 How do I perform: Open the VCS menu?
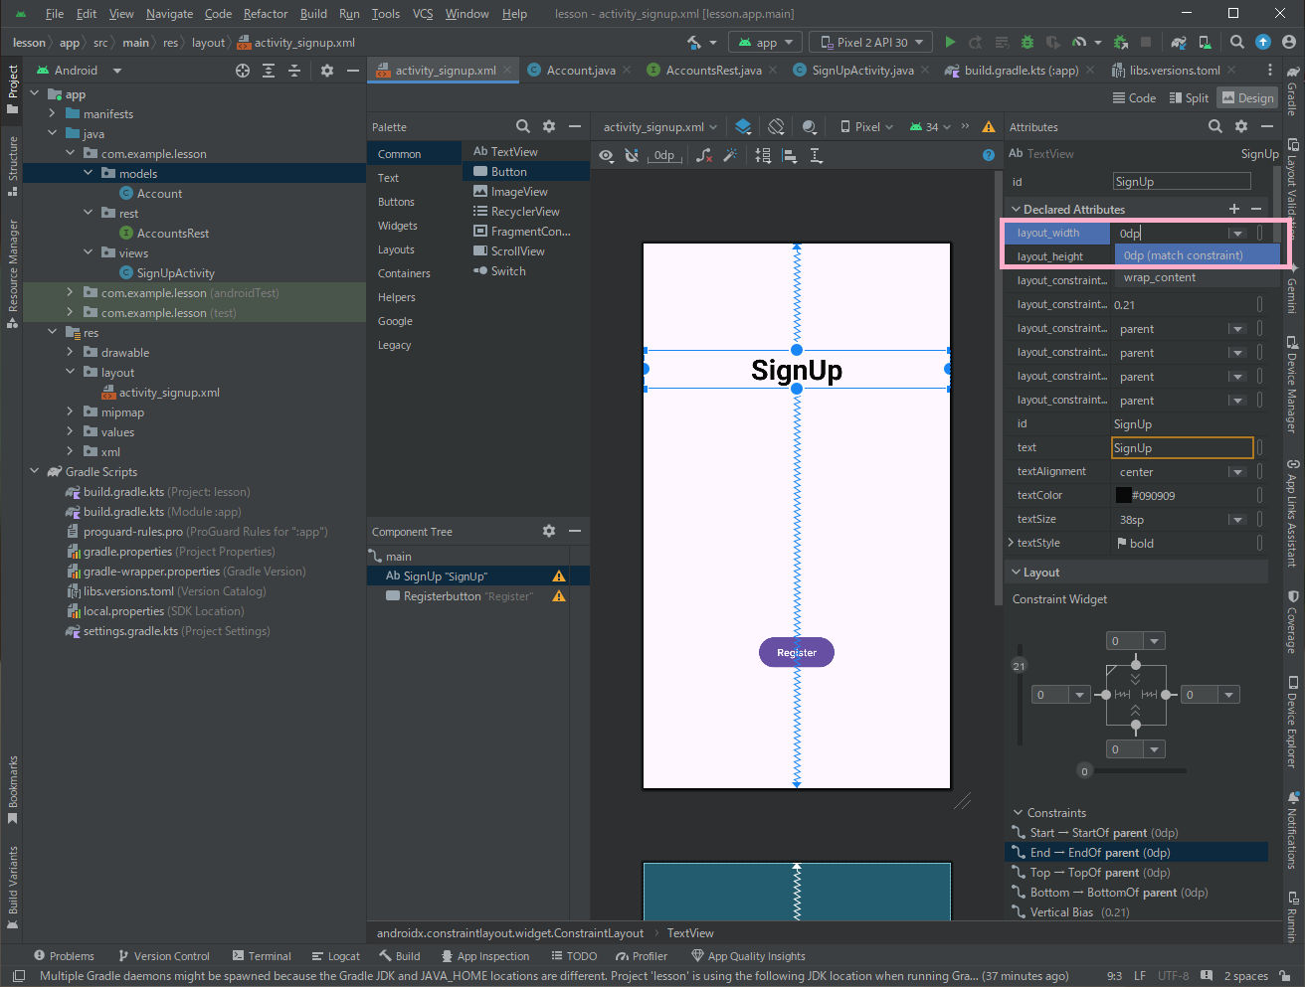(423, 13)
